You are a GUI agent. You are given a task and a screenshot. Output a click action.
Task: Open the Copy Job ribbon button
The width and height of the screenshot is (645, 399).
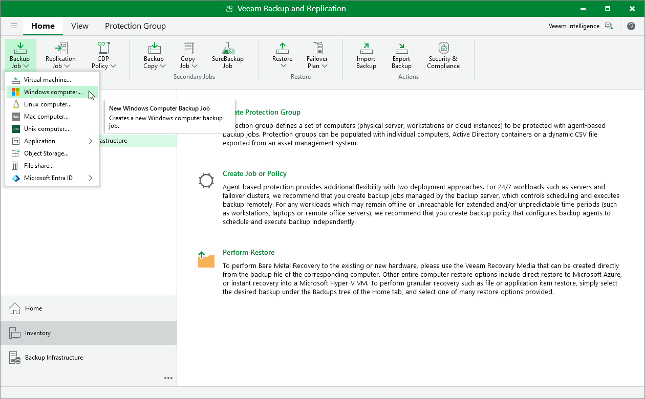(x=188, y=55)
